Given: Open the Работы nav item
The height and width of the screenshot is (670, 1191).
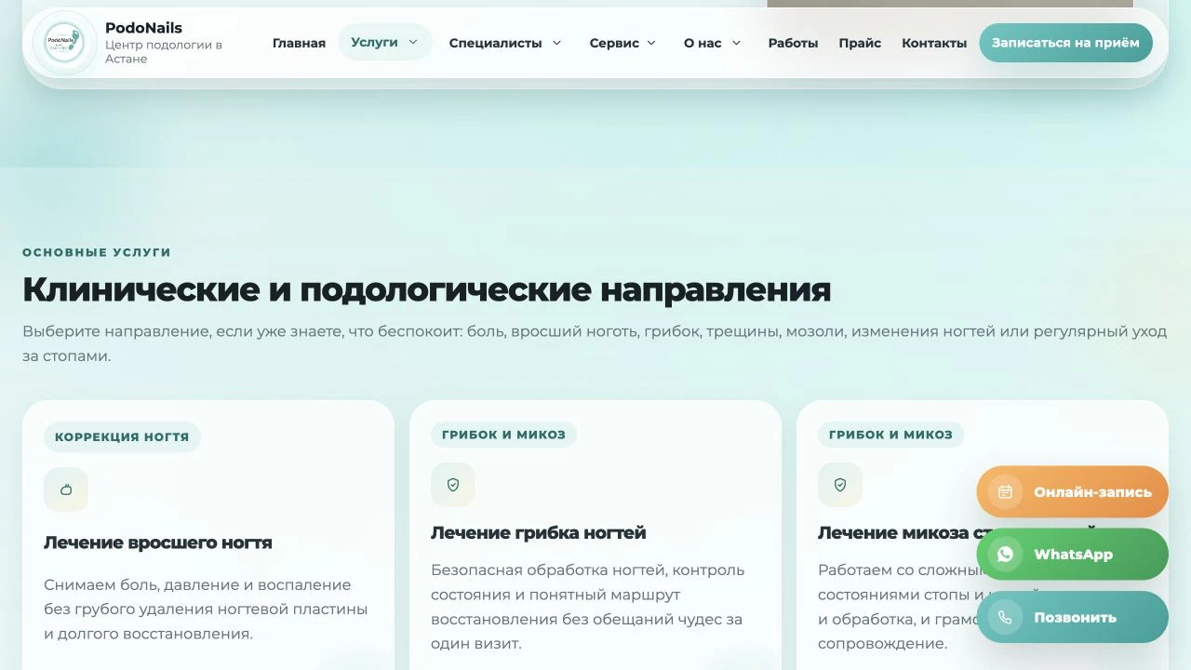Looking at the screenshot, I should pos(793,43).
